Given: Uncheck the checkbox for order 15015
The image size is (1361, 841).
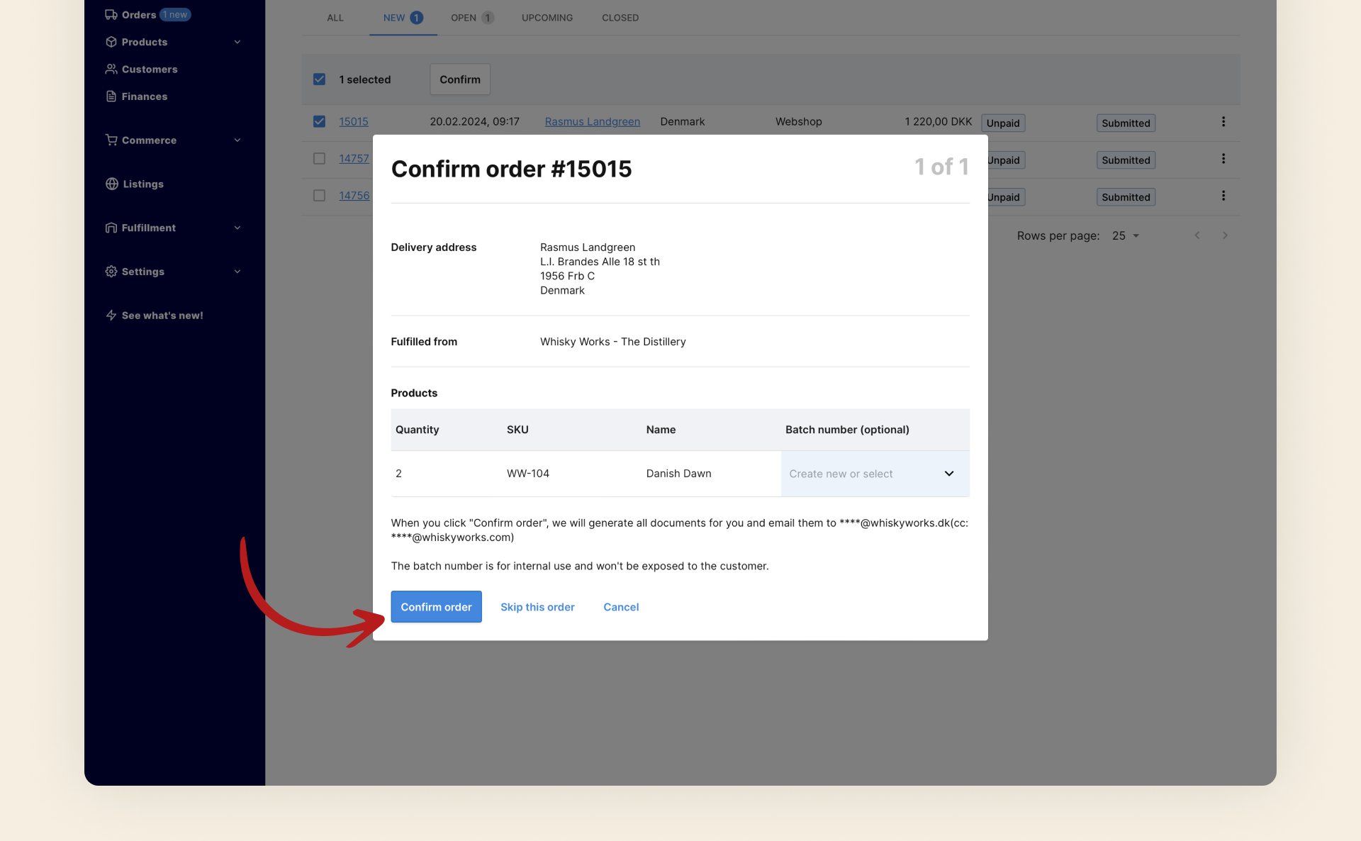Looking at the screenshot, I should coord(319,121).
